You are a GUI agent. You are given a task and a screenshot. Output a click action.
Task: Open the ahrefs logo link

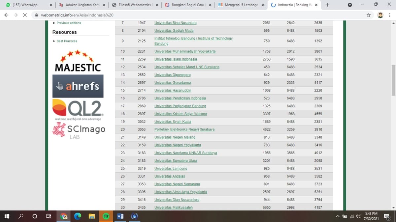78,86
